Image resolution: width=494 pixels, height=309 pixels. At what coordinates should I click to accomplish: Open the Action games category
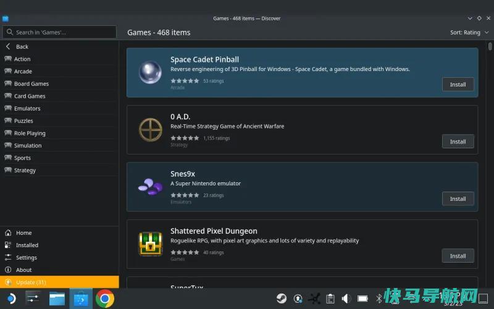pyautogui.click(x=59, y=59)
